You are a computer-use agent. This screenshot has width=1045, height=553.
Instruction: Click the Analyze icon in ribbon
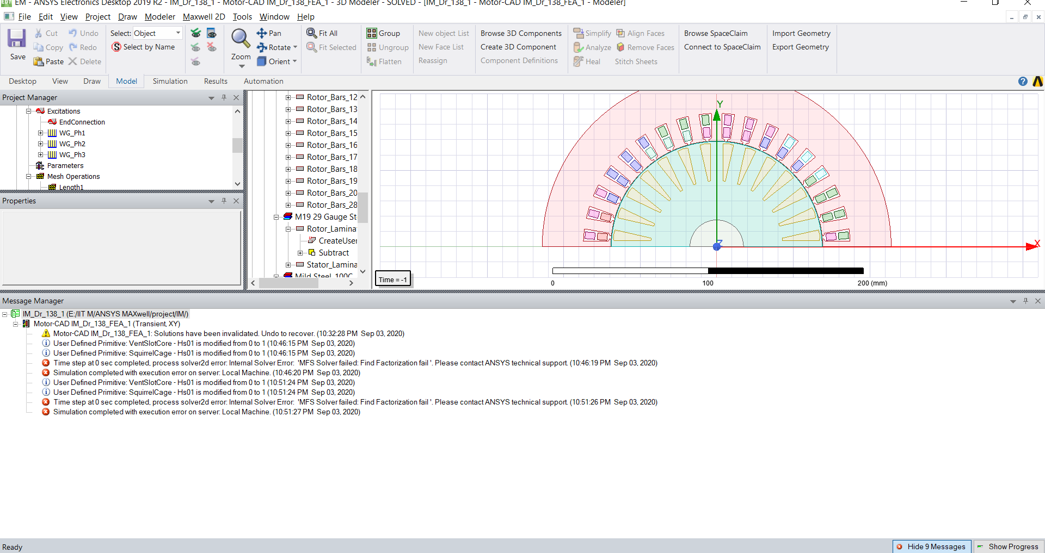[x=578, y=47]
